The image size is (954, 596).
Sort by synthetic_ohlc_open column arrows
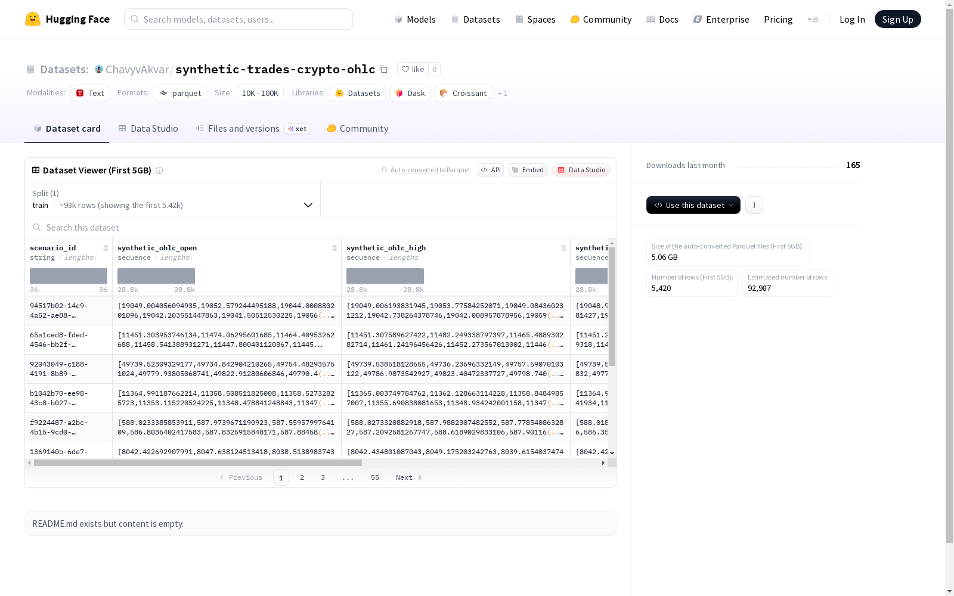(x=334, y=248)
